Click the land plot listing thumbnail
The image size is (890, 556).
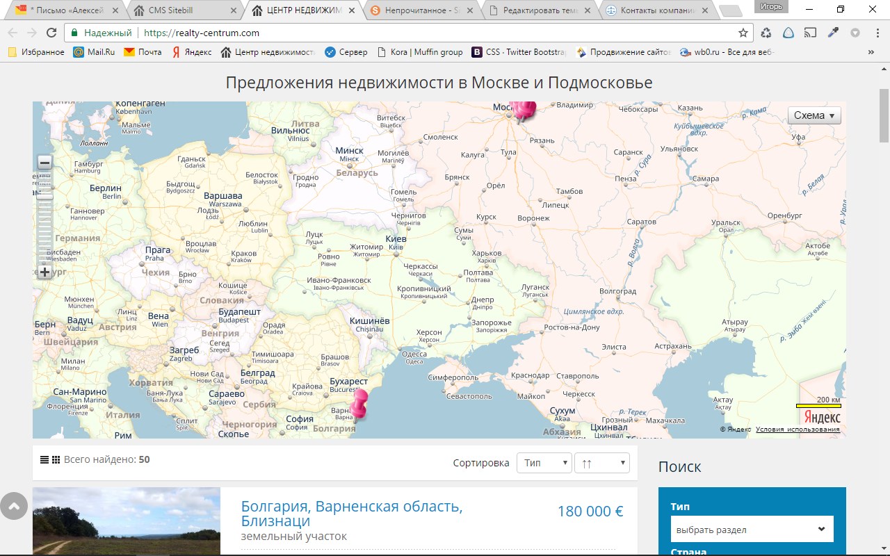pyautogui.click(x=127, y=521)
